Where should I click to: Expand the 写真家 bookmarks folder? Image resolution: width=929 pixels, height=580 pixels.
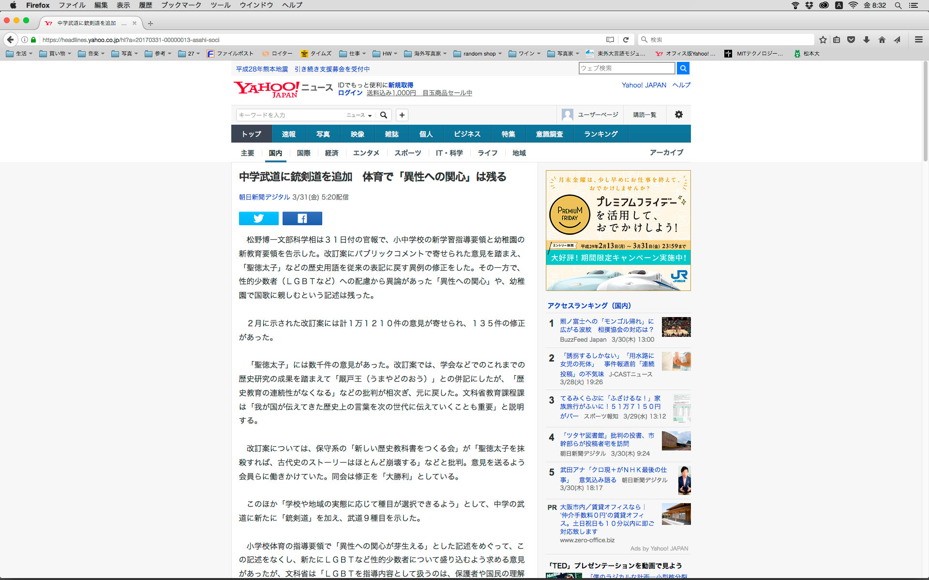(x=564, y=54)
